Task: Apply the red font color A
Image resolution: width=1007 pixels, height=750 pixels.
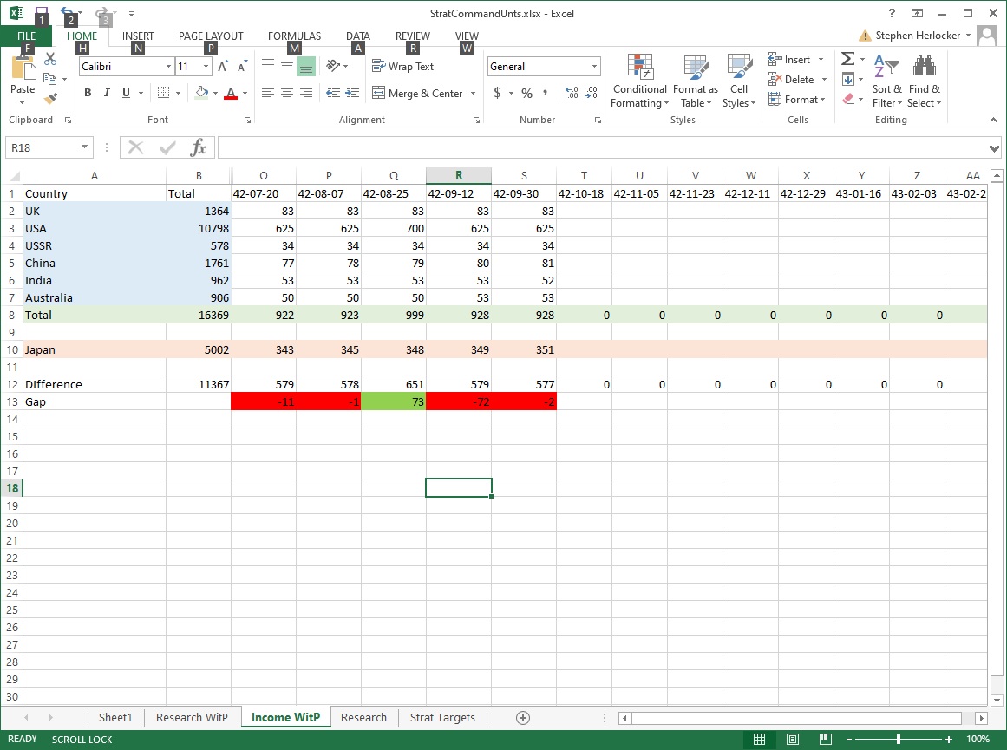Action: (232, 93)
